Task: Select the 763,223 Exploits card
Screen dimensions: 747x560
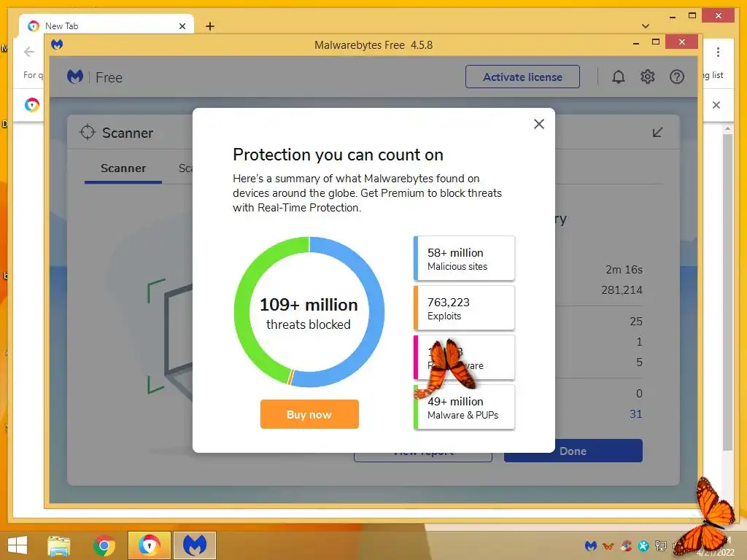Action: (x=464, y=308)
